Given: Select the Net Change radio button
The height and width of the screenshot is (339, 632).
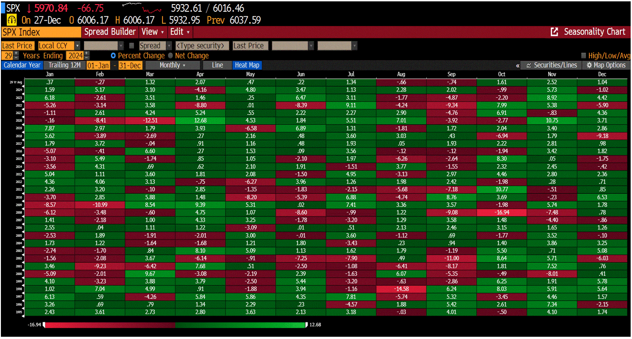Looking at the screenshot, I should pyautogui.click(x=170, y=55).
